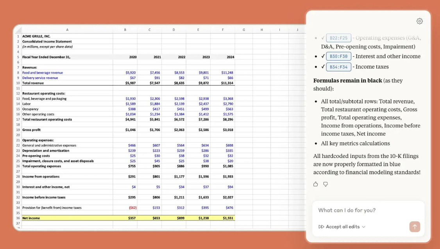Open the B22:F25 range reference chip
The image size is (440, 249).
tap(338, 38)
